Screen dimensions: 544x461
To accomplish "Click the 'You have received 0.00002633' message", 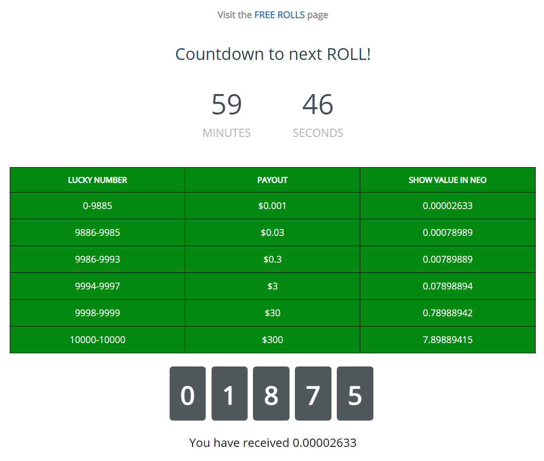I will tap(272, 442).
